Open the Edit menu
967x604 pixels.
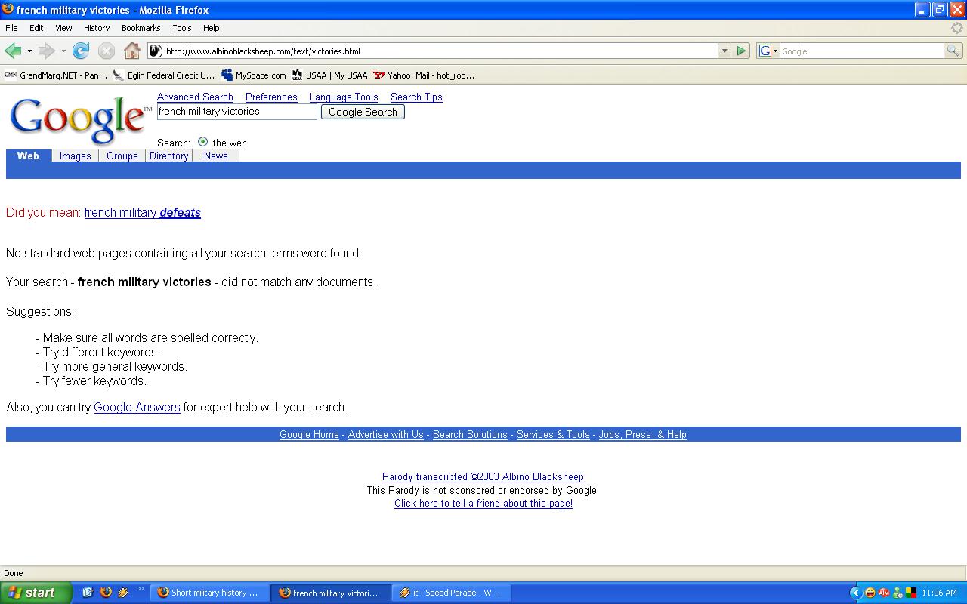point(36,28)
